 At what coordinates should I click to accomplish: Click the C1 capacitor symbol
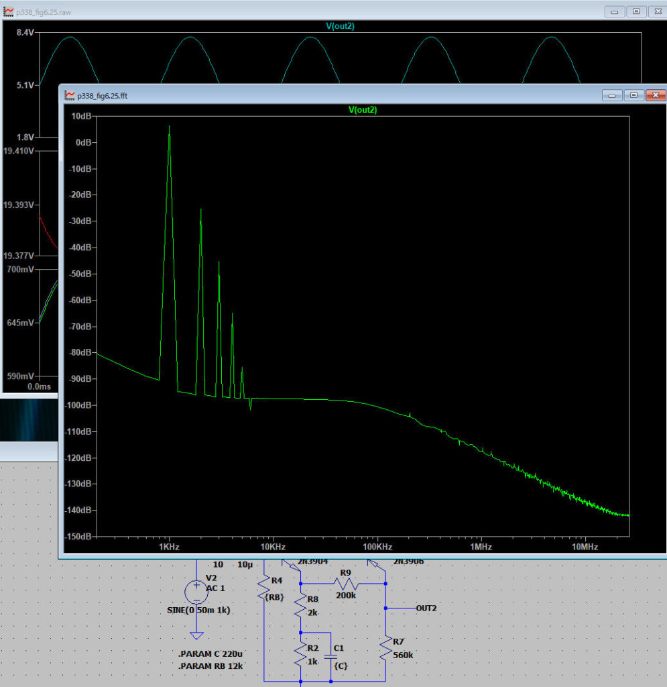(x=330, y=657)
